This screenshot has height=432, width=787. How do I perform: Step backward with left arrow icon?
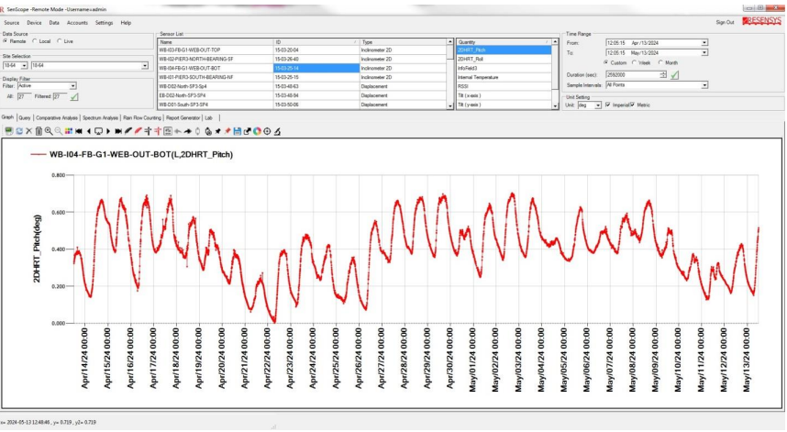tap(89, 131)
